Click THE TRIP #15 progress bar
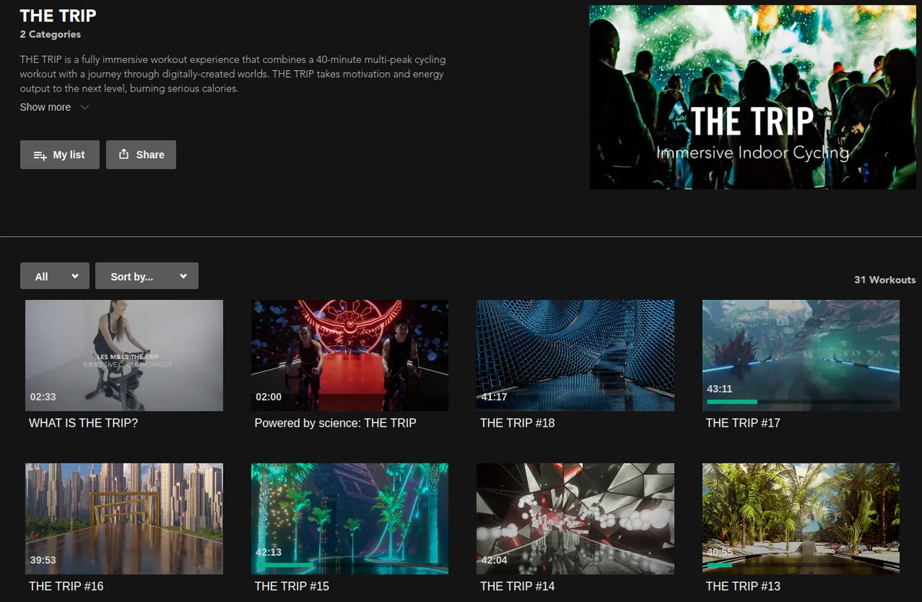The height and width of the screenshot is (602, 922). pyautogui.click(x=349, y=565)
